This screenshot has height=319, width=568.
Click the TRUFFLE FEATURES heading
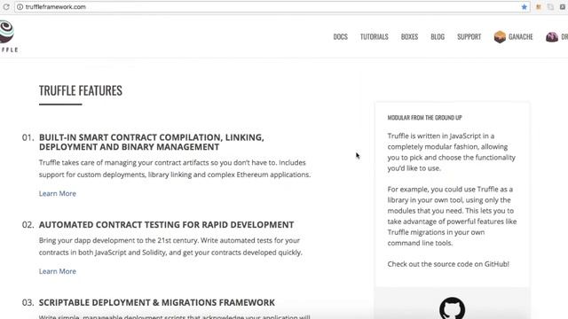[81, 90]
